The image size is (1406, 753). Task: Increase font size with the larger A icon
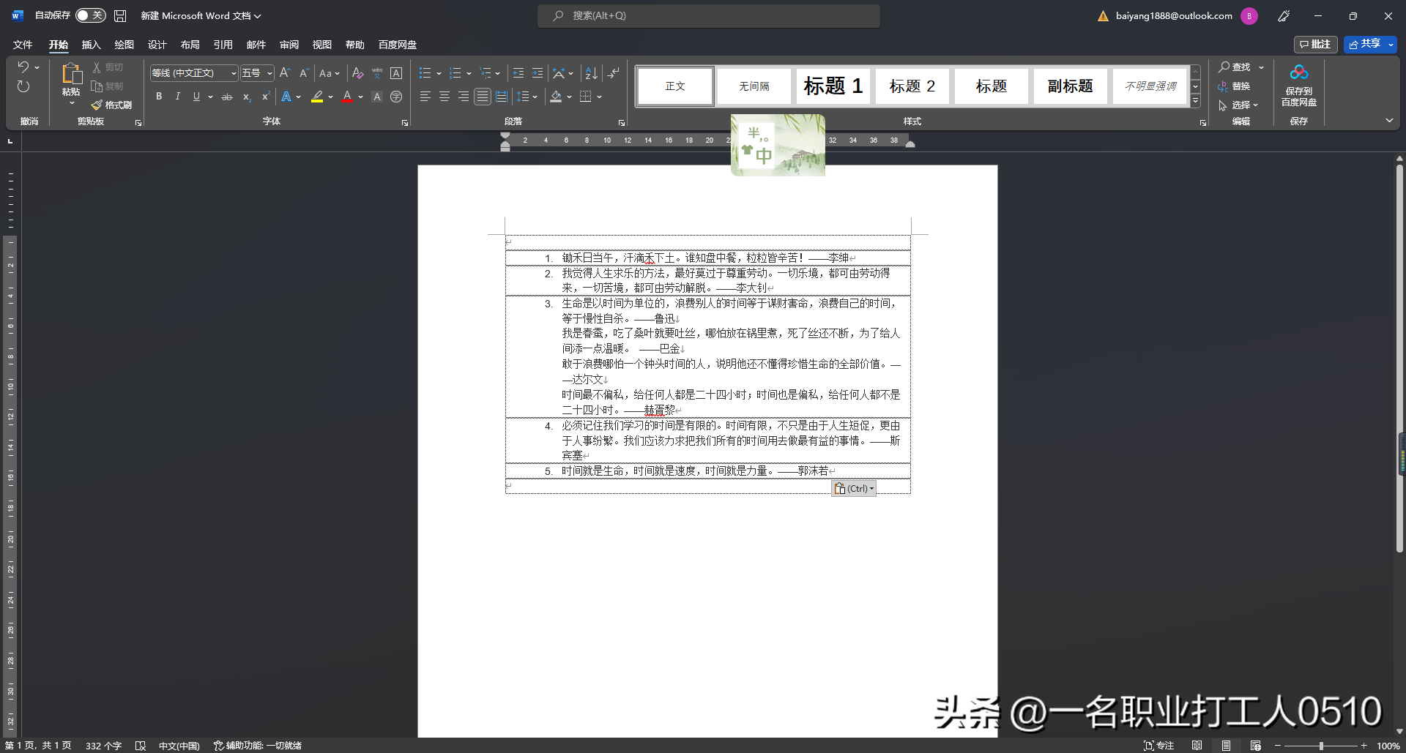(x=285, y=73)
